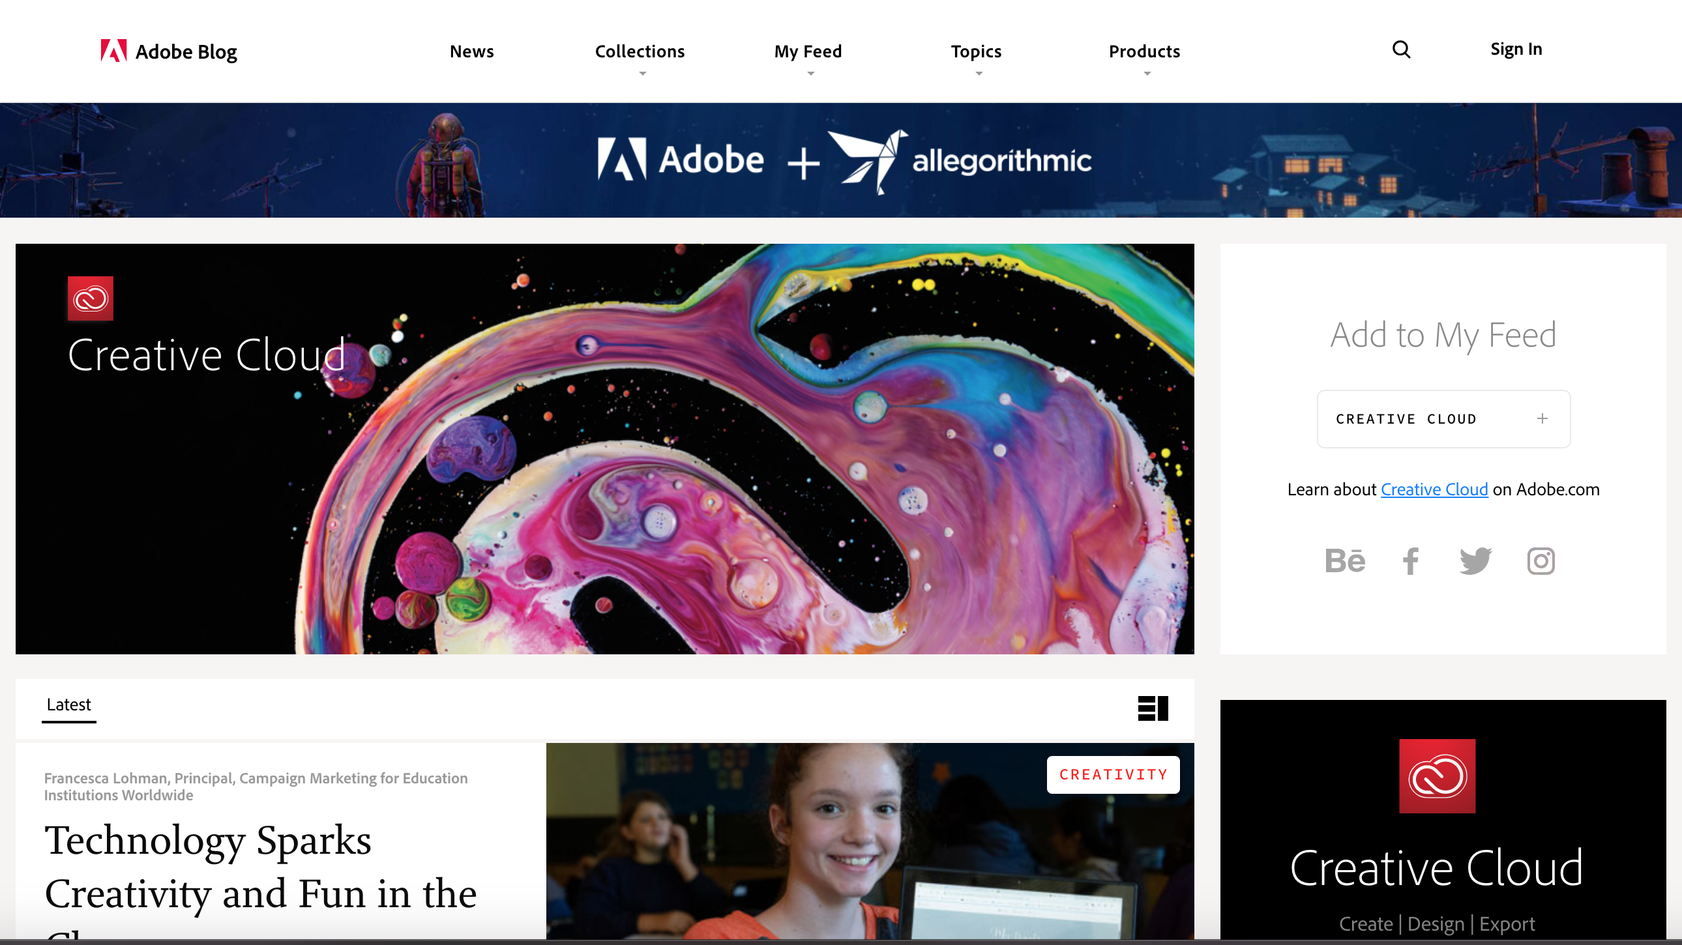
Task: Click the Creative Cloud hero title text
Action: pos(206,356)
